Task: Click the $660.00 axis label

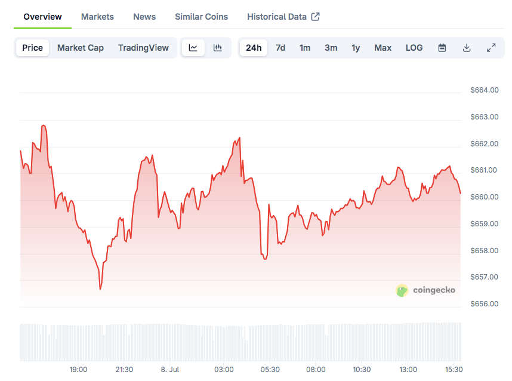Action: point(484,196)
